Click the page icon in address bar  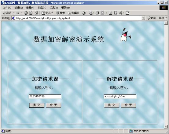[x=14, y=18]
